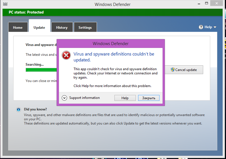Click the Searching... status text
The height and width of the screenshot is (159, 226).
point(34,64)
